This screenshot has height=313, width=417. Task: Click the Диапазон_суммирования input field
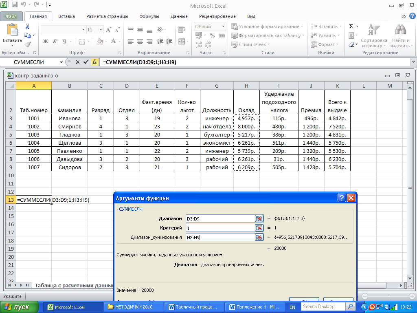tap(220, 237)
